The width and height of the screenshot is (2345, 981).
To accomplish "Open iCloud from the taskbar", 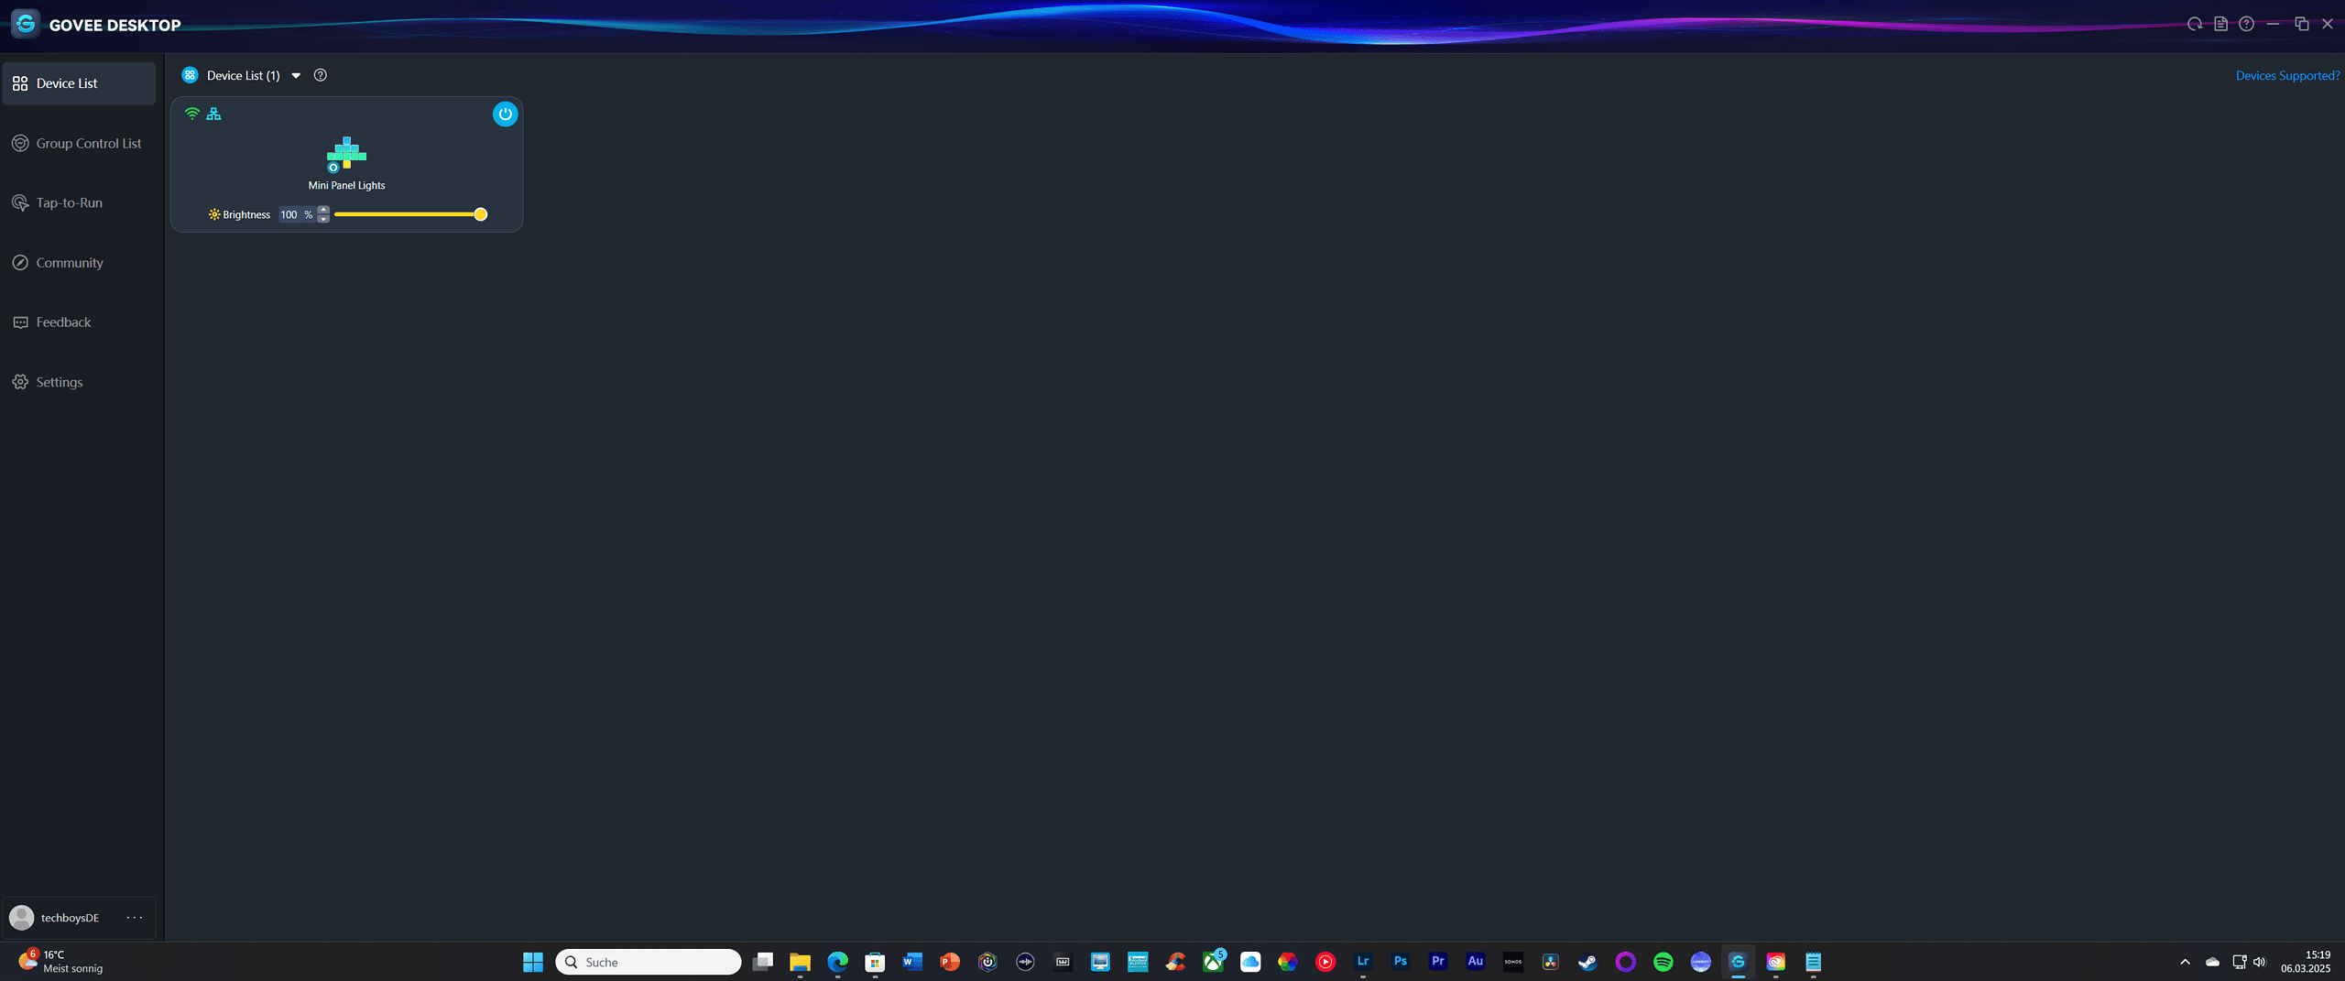I will pos(1250,962).
